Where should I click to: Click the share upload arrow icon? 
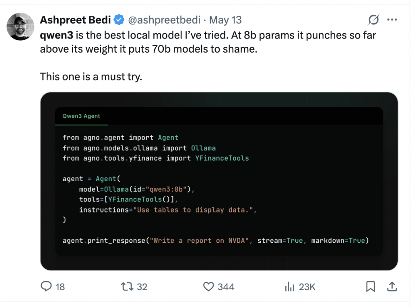click(x=392, y=286)
